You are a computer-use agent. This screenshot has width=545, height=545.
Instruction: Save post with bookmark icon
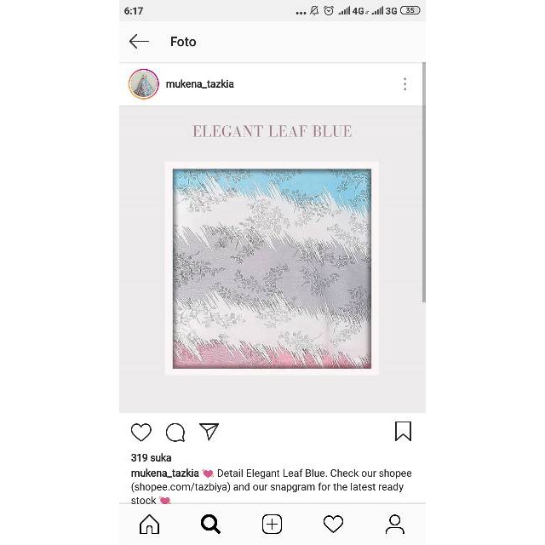(x=403, y=432)
